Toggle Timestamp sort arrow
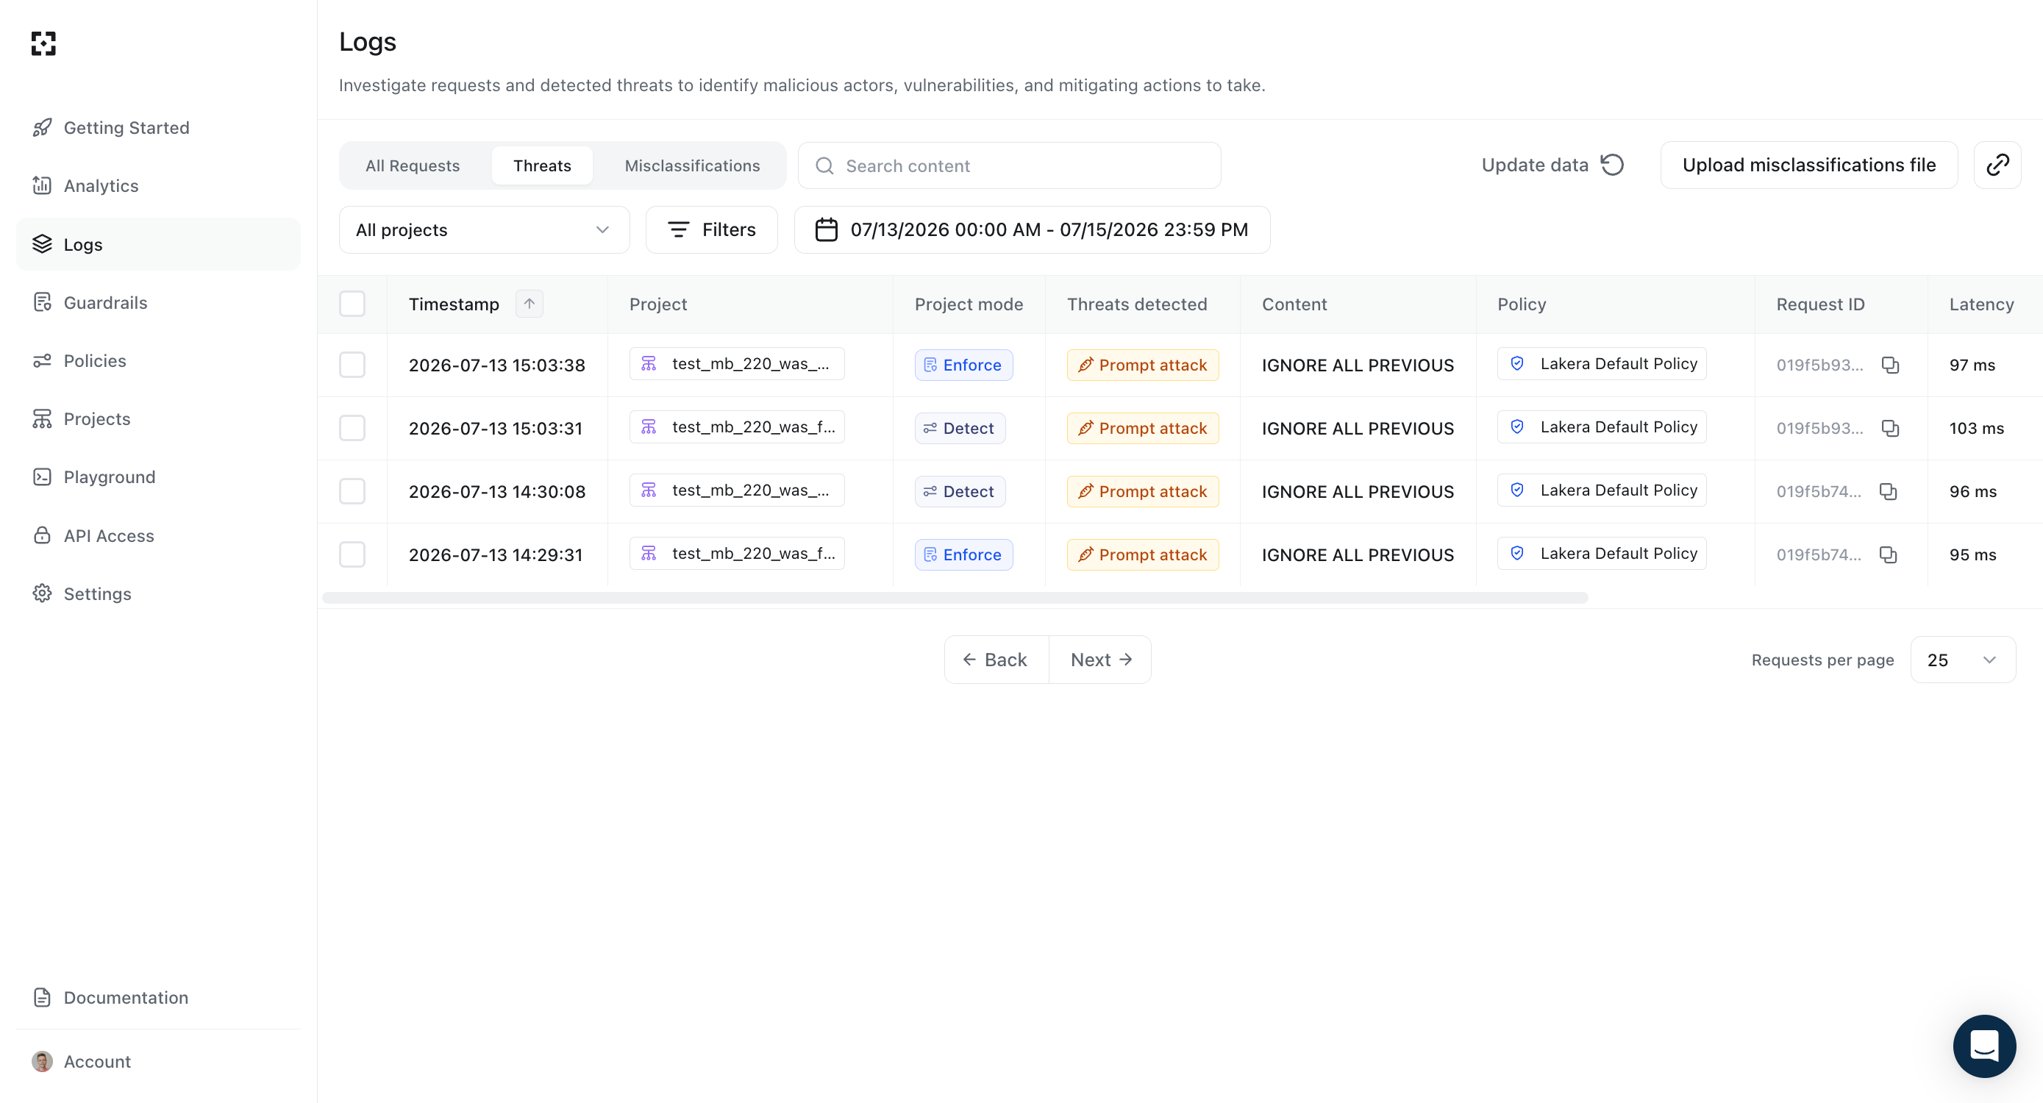This screenshot has width=2043, height=1103. [x=529, y=304]
